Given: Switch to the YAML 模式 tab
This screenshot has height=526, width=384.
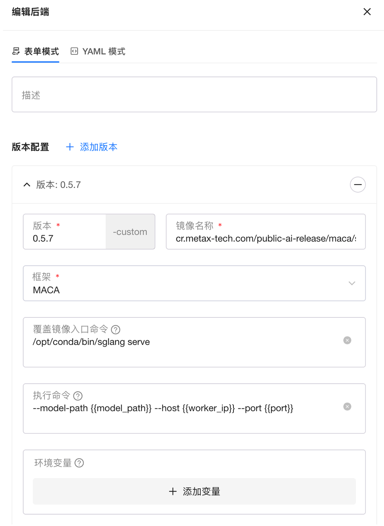Looking at the screenshot, I should click(103, 51).
